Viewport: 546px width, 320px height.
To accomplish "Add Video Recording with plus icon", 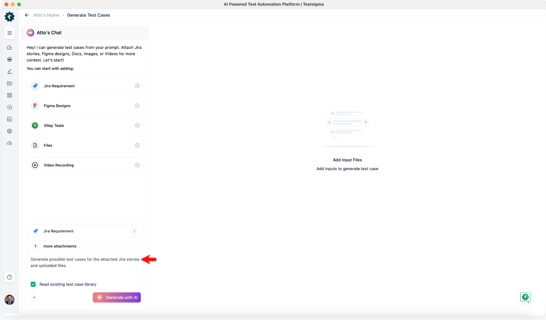I will [137, 165].
